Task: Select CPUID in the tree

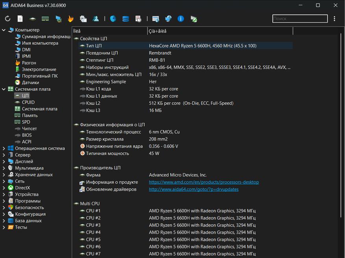Action: click(x=25, y=102)
